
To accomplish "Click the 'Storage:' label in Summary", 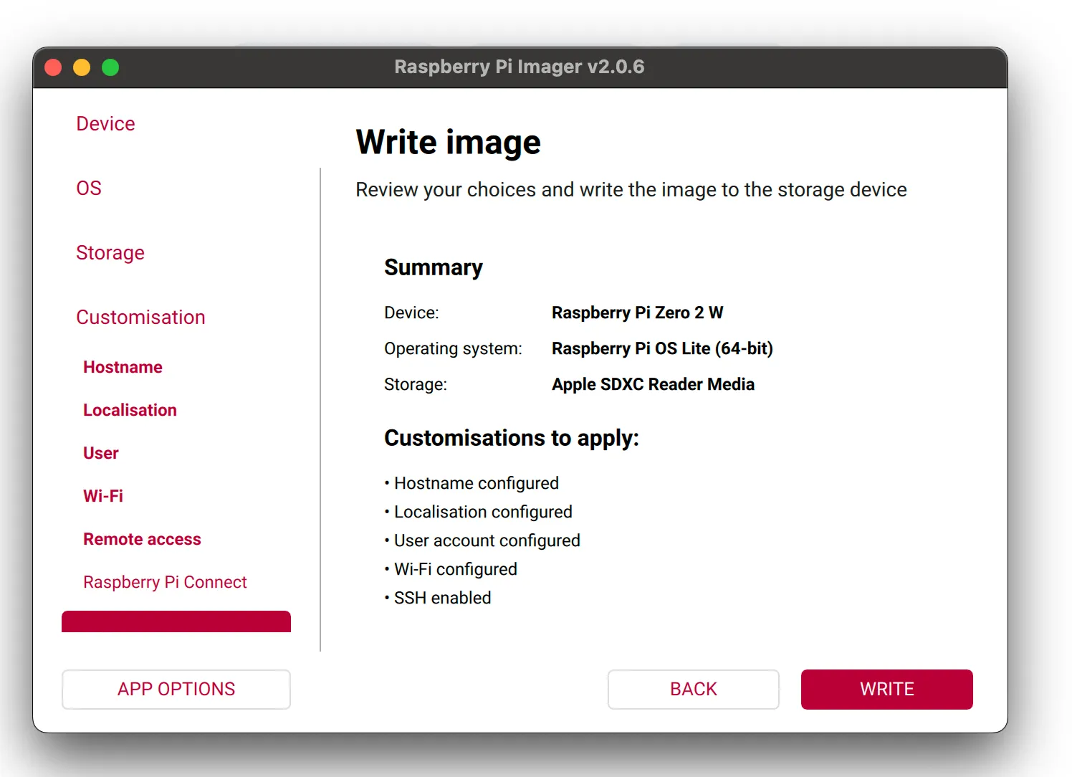I will coord(416,384).
